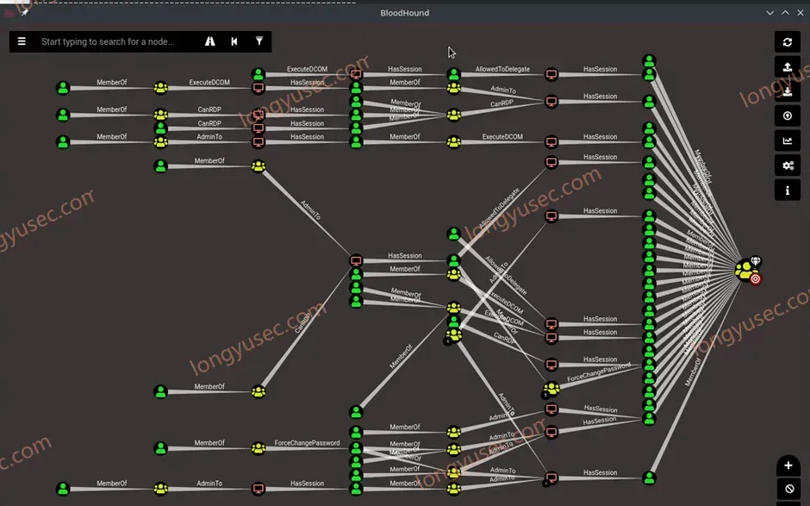
Task: Open pathfinding with the road icon
Action: (x=209, y=41)
